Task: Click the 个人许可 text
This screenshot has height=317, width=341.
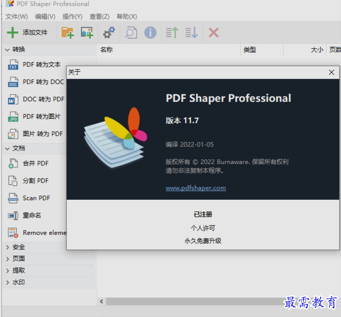Action: coord(203,228)
